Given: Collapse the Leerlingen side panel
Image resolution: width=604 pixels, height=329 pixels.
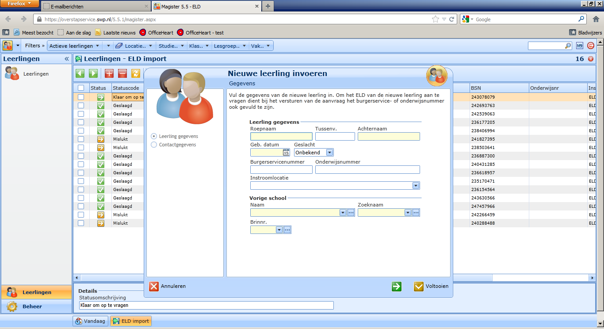Looking at the screenshot, I should 67,59.
